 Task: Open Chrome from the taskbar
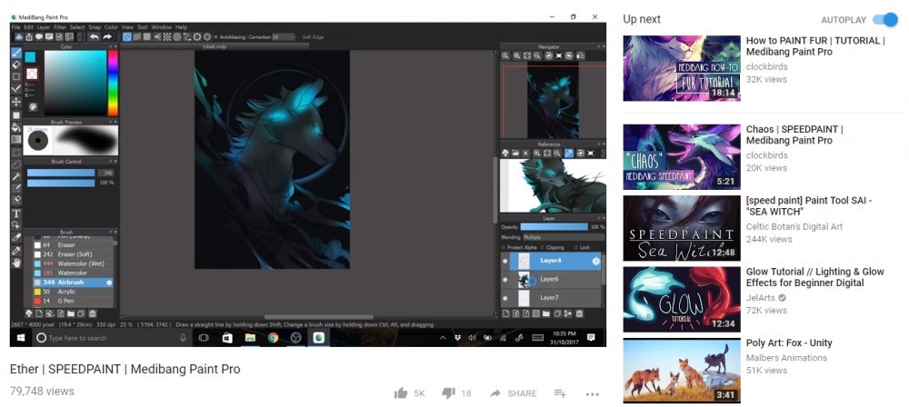[x=273, y=337]
